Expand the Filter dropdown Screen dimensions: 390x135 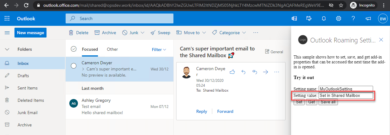tap(159, 50)
